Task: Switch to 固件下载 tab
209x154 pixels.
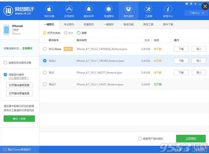Action: pos(168,24)
